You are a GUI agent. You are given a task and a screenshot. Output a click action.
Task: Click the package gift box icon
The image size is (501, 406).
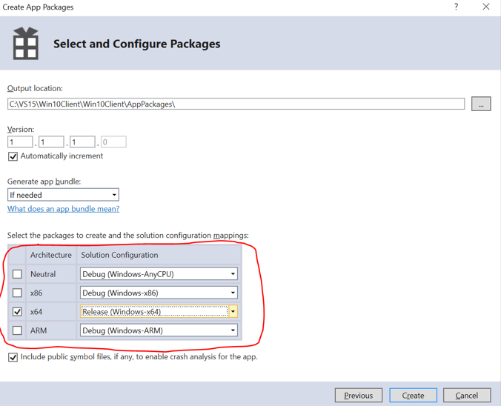point(25,44)
